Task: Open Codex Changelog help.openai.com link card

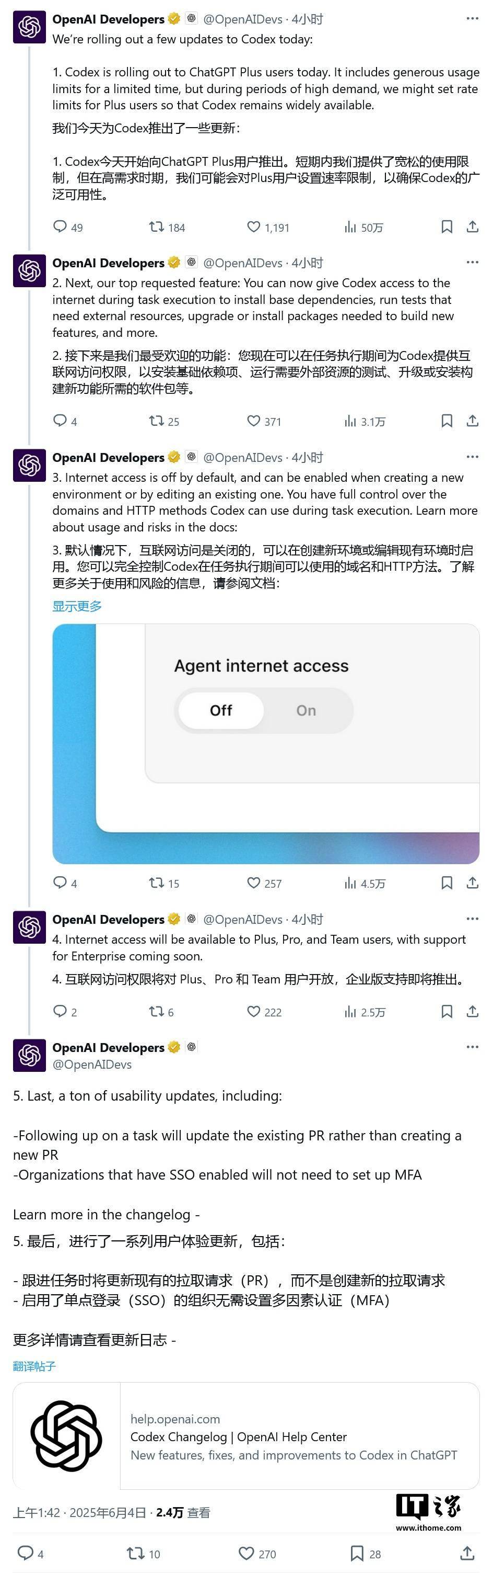Action: point(246,1435)
